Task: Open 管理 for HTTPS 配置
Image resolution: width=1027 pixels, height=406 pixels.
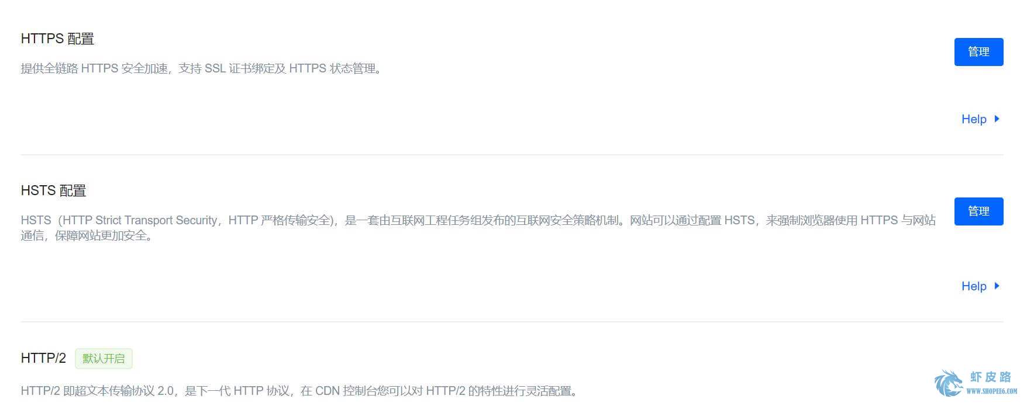Action: (x=978, y=52)
